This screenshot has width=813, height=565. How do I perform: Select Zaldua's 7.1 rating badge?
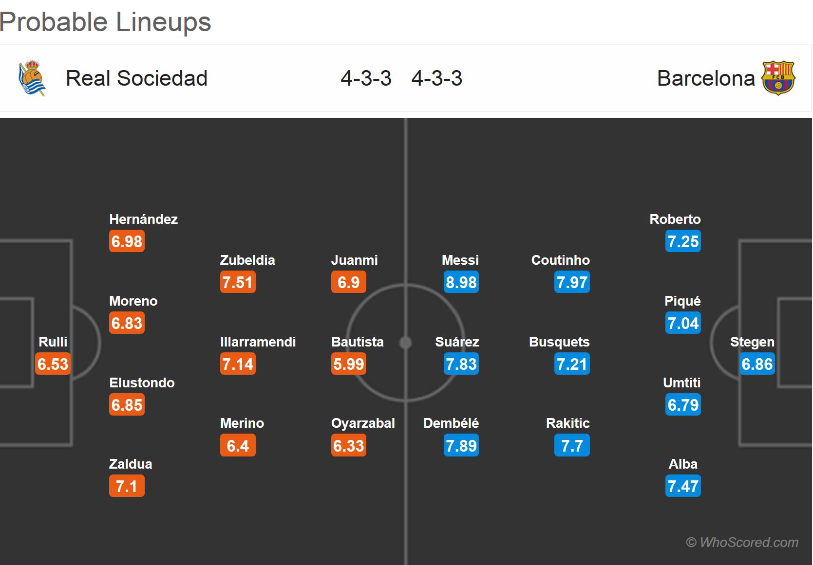[127, 486]
